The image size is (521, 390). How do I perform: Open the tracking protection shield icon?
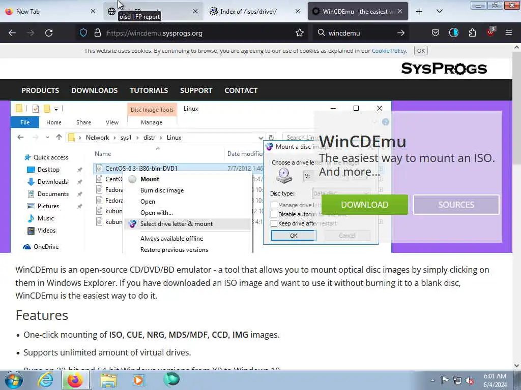point(83,33)
